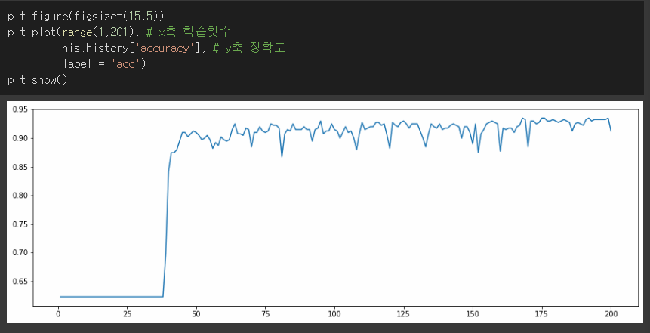
Task: Click the 0.75 y-axis tick label
Action: coord(20,224)
